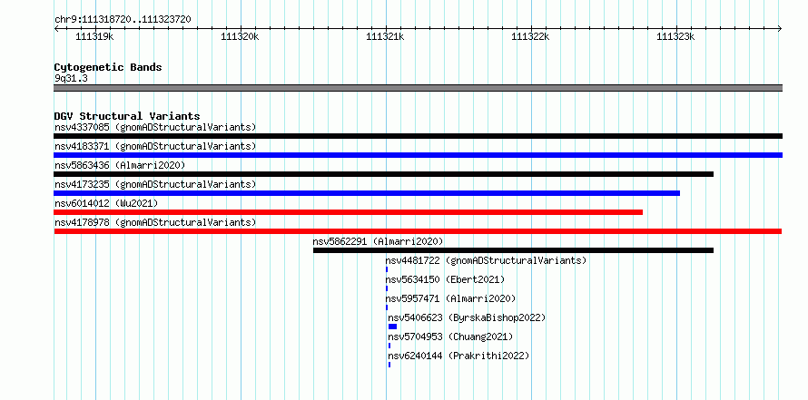Select the DGV Structural Variants track title
The height and width of the screenshot is (400, 808).
[127, 116]
